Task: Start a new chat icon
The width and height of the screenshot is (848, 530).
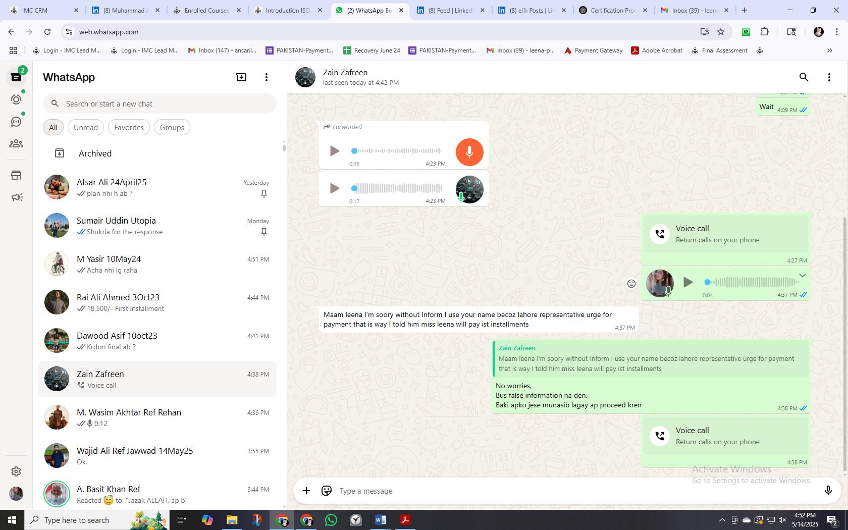Action: point(241,77)
